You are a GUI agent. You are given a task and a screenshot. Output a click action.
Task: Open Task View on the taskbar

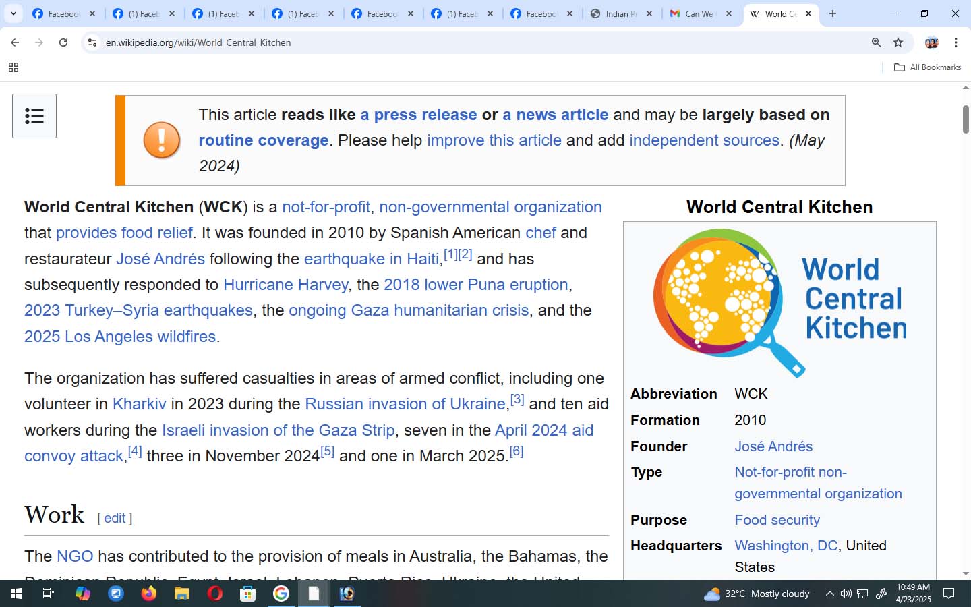tap(49, 594)
